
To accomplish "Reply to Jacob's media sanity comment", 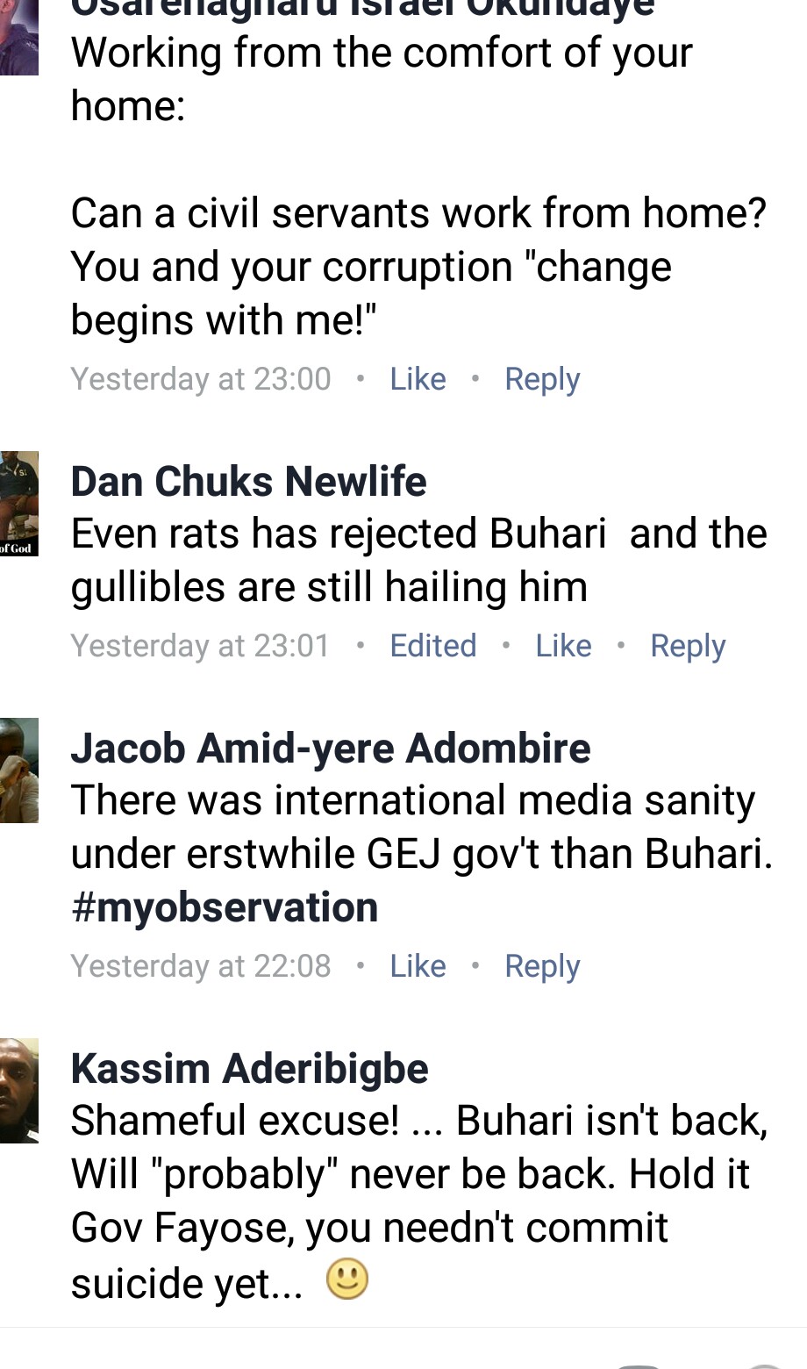I will pyautogui.click(x=542, y=966).
